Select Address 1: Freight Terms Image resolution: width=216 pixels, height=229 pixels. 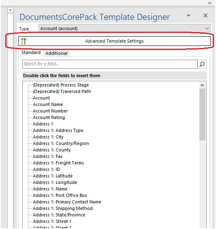point(58,163)
